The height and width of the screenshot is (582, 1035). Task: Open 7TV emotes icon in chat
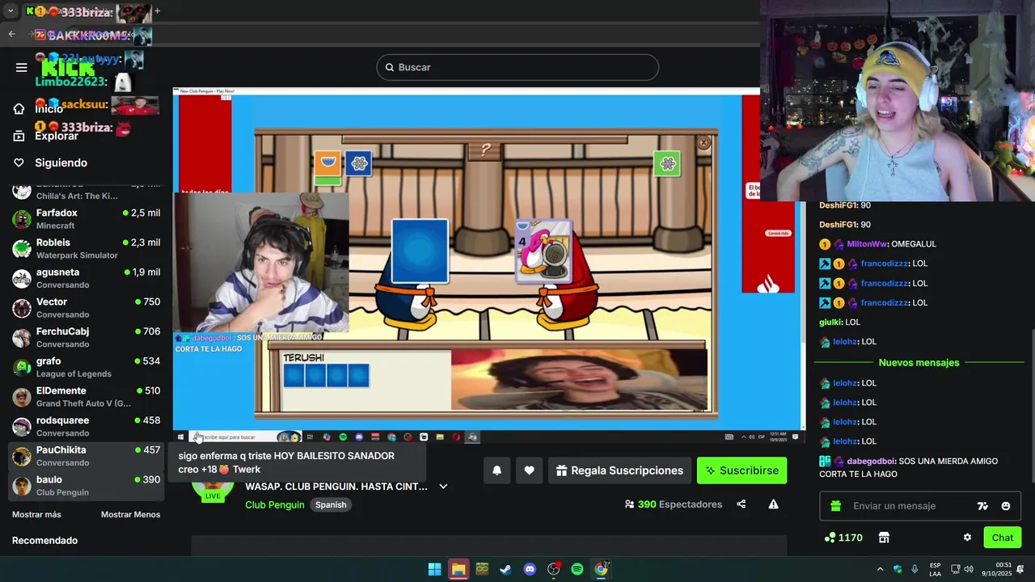tap(982, 506)
